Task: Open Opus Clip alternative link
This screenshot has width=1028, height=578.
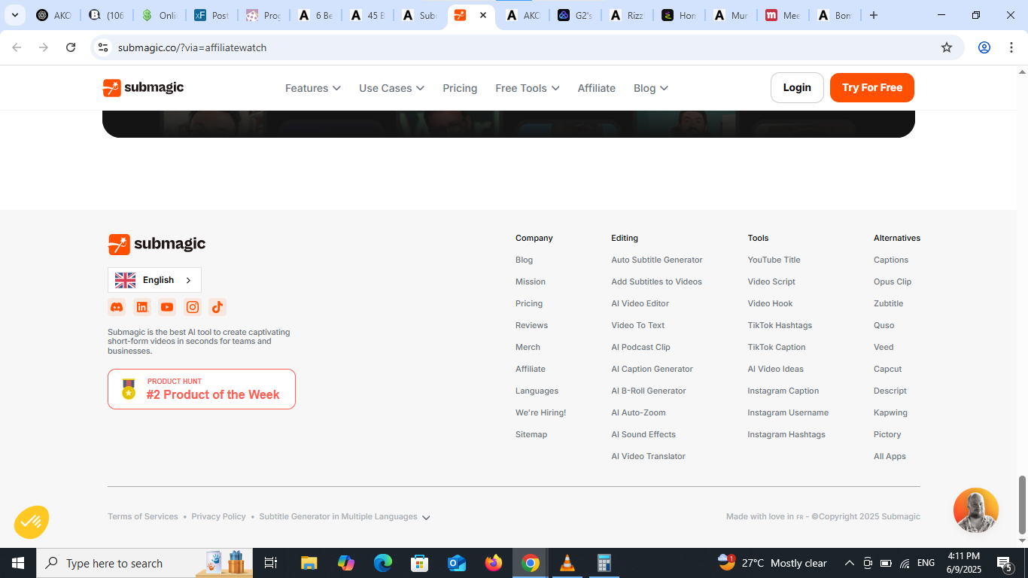Action: click(893, 282)
